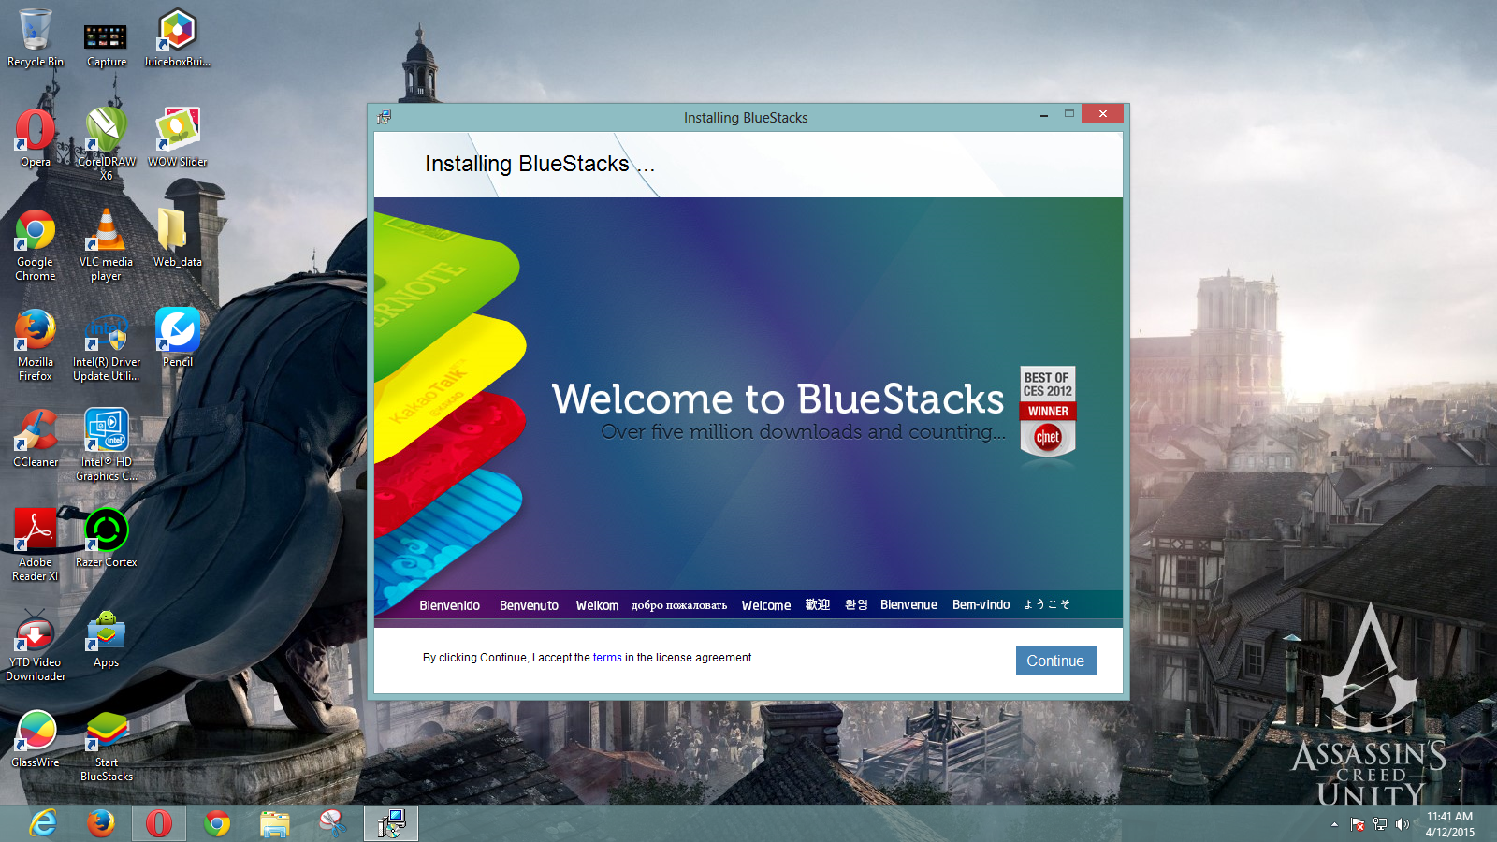Click the 'Bem-vindo' text in banner
The height and width of the screenshot is (842, 1497).
pyautogui.click(x=981, y=605)
